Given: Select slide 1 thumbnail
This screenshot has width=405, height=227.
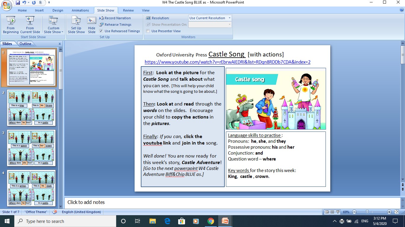Looking at the screenshot, I should [x=31, y=67].
